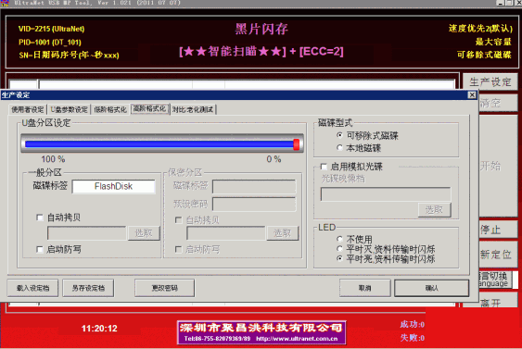
Task: Open the U盘参数设定 tab
Action: 70,109
